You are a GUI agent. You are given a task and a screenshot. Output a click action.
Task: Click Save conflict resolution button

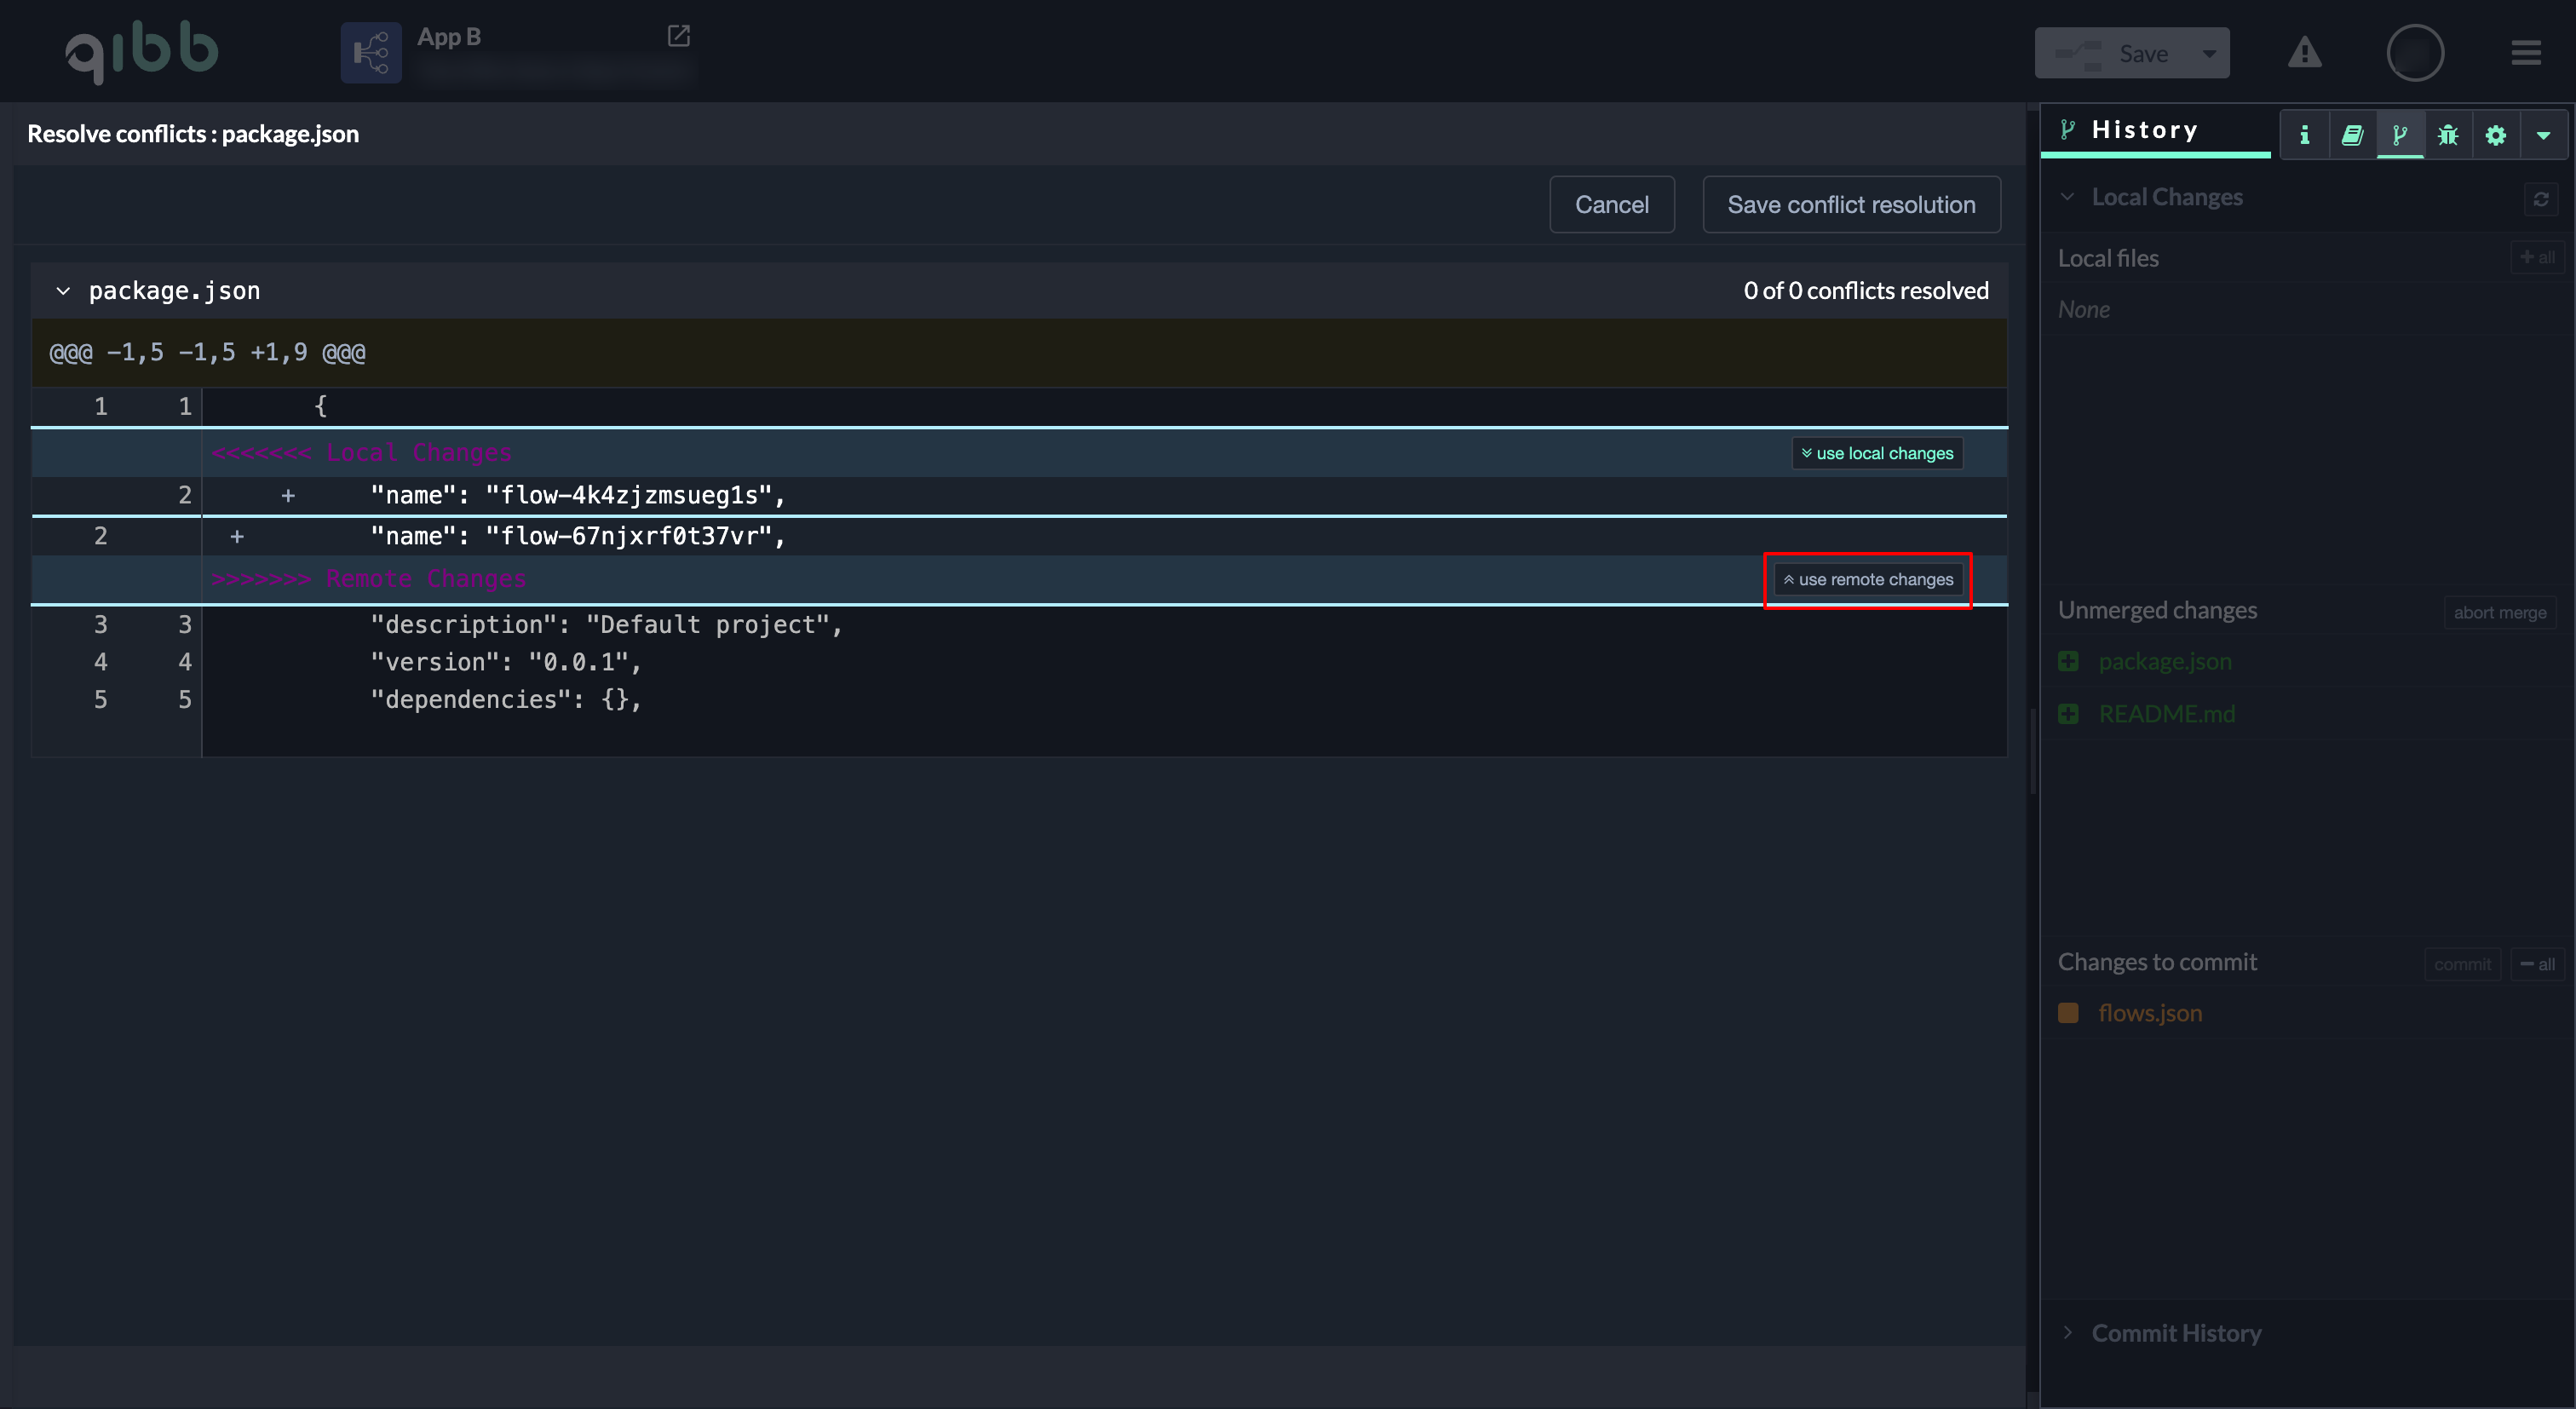pos(1851,205)
